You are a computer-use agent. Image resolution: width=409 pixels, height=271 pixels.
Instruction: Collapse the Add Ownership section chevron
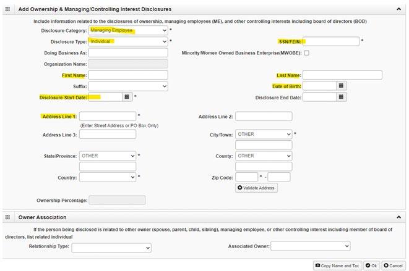coord(398,9)
